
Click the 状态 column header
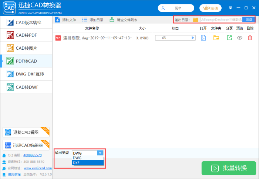click(175, 28)
